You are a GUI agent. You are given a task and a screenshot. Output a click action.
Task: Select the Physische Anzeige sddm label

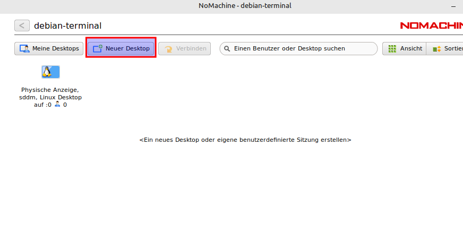pyautogui.click(x=50, y=94)
